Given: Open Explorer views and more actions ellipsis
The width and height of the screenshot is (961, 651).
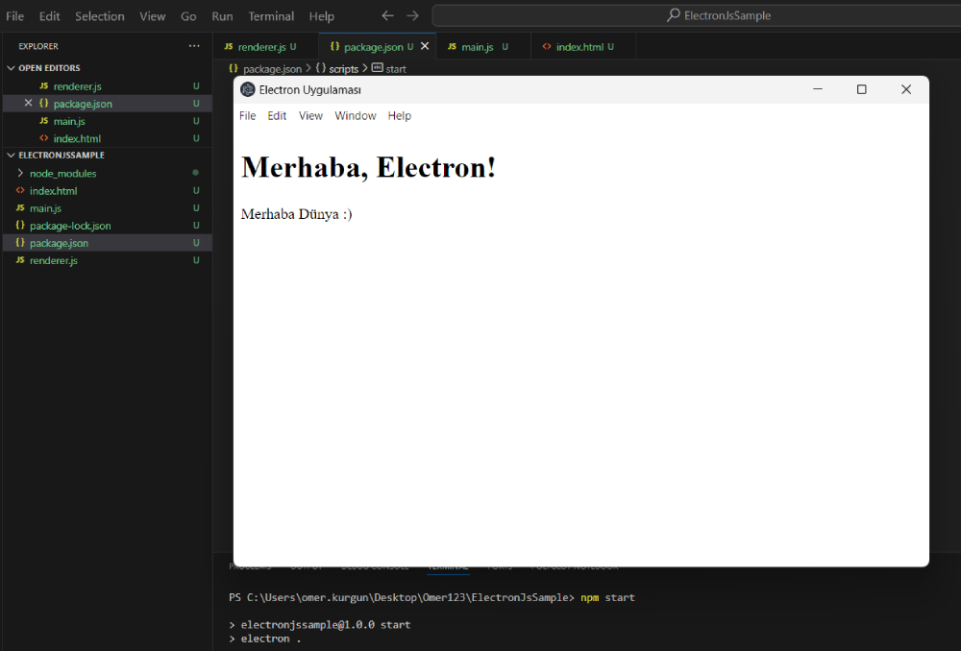Looking at the screenshot, I should tap(194, 46).
